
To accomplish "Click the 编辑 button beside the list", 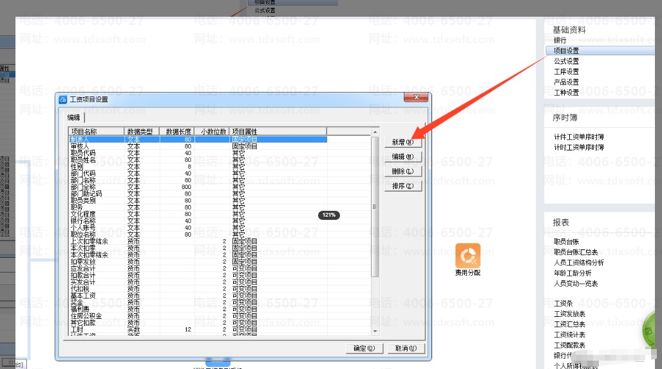I will click(403, 157).
